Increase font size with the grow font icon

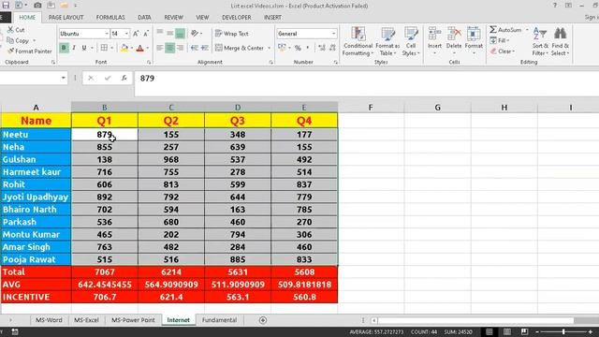pos(136,34)
